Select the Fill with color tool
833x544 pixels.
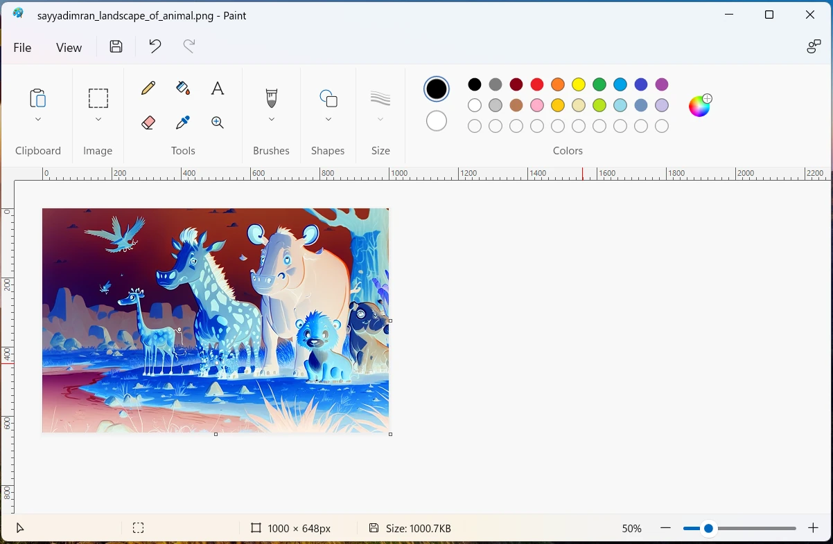[x=182, y=88]
